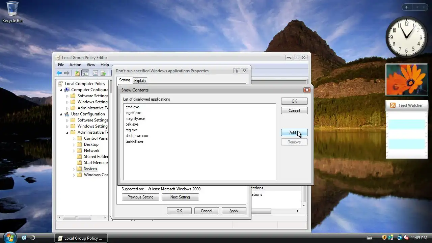Screen dimensions: 432x243
Task: Click the Windows Start orb
Action: [x=9, y=238]
